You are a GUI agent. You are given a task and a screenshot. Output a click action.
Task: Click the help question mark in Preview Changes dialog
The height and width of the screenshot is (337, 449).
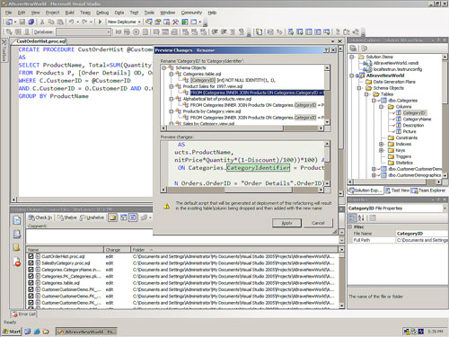pos(327,50)
